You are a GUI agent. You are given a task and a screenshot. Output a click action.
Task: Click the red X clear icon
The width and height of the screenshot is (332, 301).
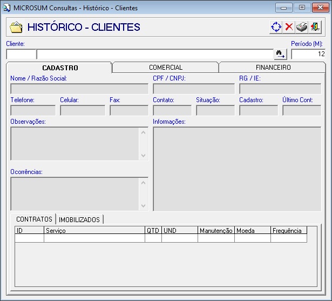click(289, 27)
